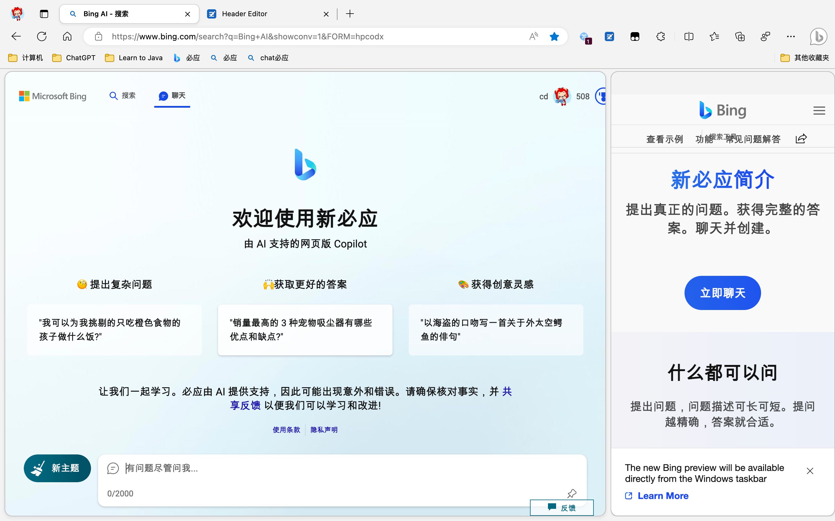Image resolution: width=835 pixels, height=521 pixels.
Task: Go back to previous page
Action: 16,36
